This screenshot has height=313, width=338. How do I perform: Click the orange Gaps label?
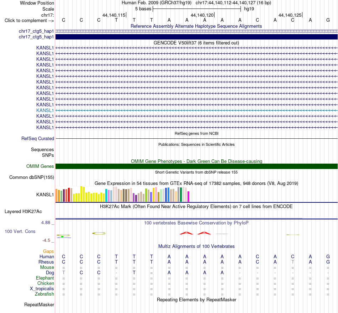coord(48,251)
